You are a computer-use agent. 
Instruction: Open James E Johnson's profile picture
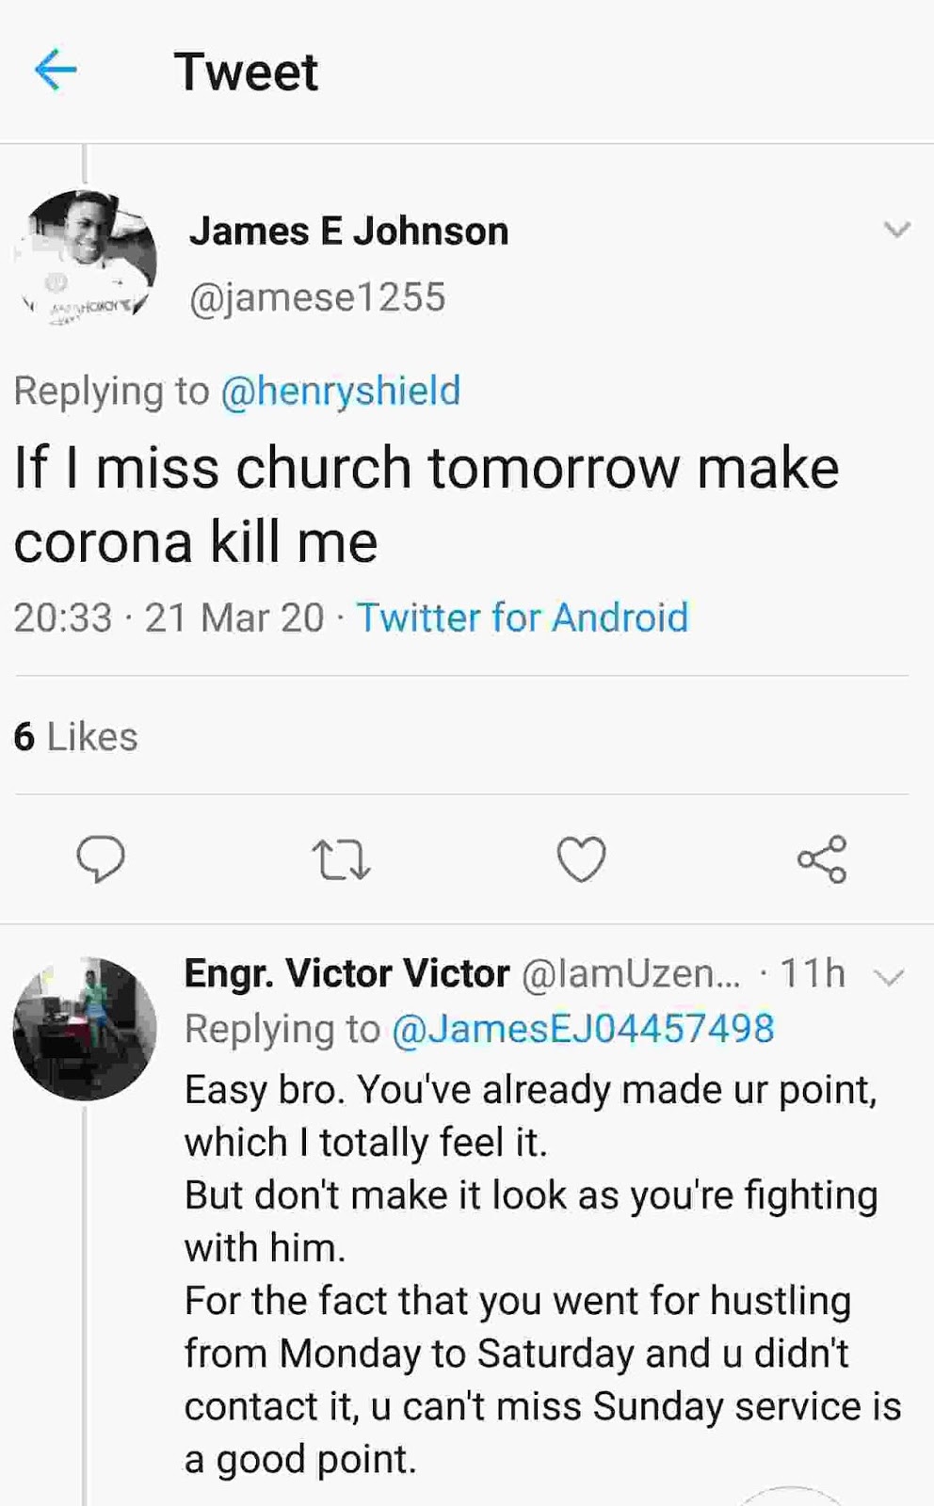pyautogui.click(x=86, y=260)
